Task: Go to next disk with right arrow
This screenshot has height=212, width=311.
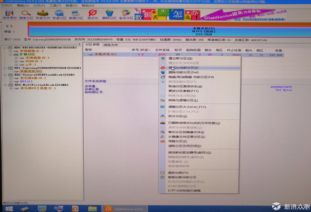Action: point(12,26)
